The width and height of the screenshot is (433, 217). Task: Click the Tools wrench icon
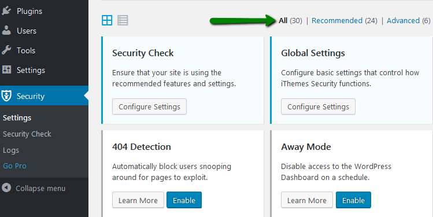click(x=6, y=50)
